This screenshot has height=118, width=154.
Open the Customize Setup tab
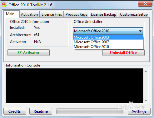point(134,14)
